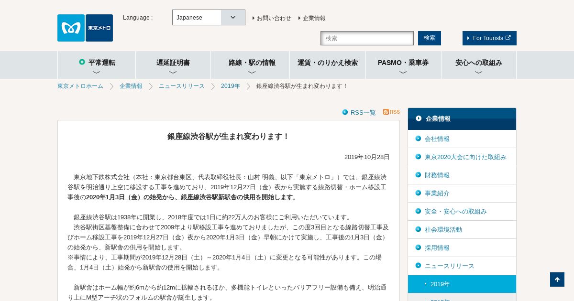
Task: Go to 2019年 breadcrumb
Action: click(231, 86)
